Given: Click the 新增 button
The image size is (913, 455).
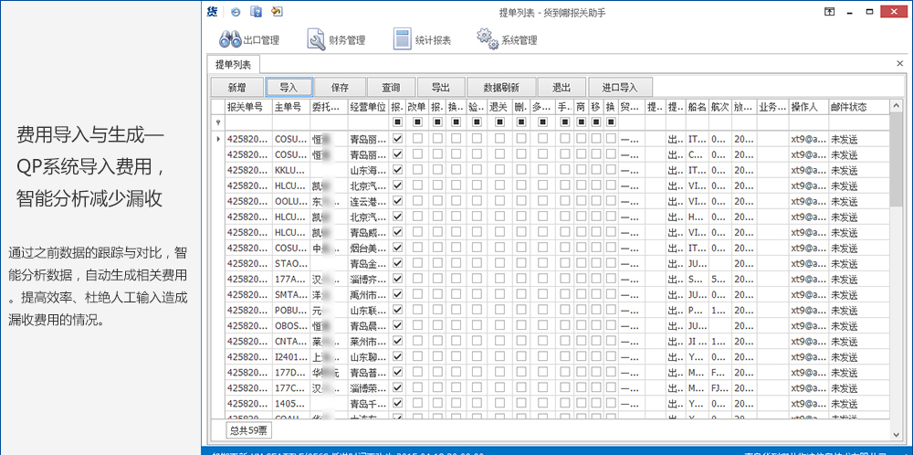Looking at the screenshot, I should coord(236,88).
